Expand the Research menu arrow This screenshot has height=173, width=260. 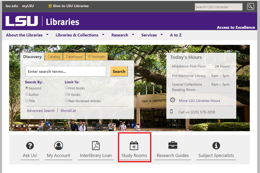pos(133,35)
